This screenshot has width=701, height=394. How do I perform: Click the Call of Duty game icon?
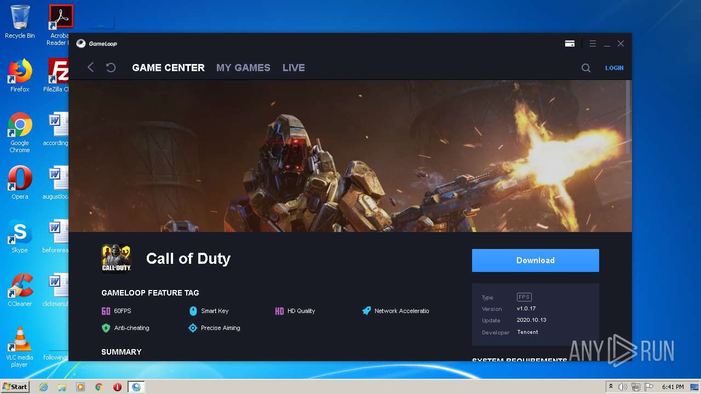116,258
